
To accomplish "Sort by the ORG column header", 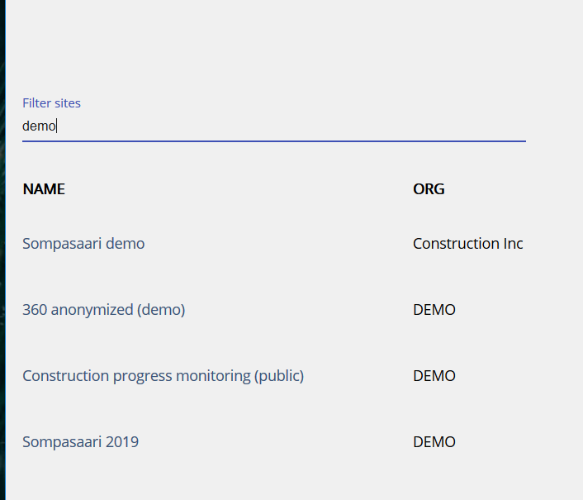I will click(429, 189).
